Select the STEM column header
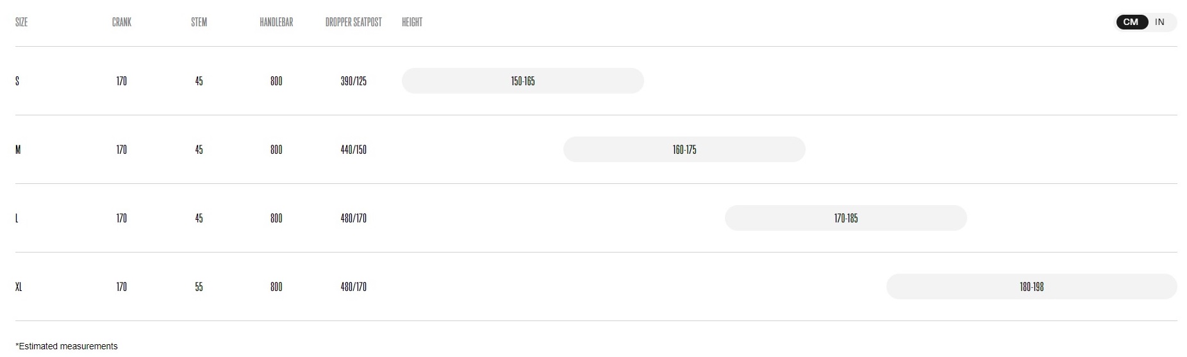The width and height of the screenshot is (1187, 357). click(x=199, y=22)
